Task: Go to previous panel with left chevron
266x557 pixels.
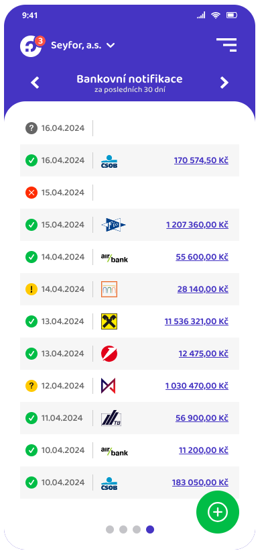Action: 35,83
